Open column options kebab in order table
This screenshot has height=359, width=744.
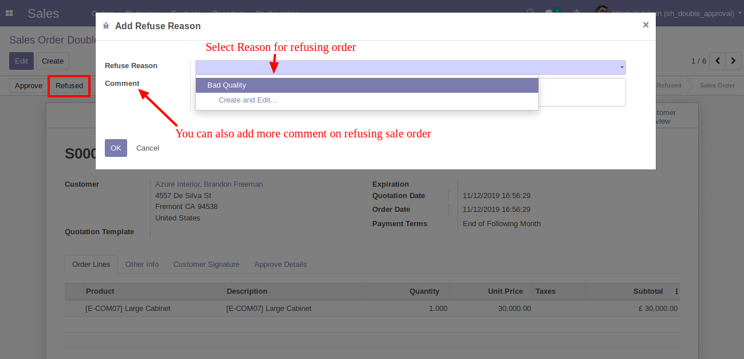point(676,291)
